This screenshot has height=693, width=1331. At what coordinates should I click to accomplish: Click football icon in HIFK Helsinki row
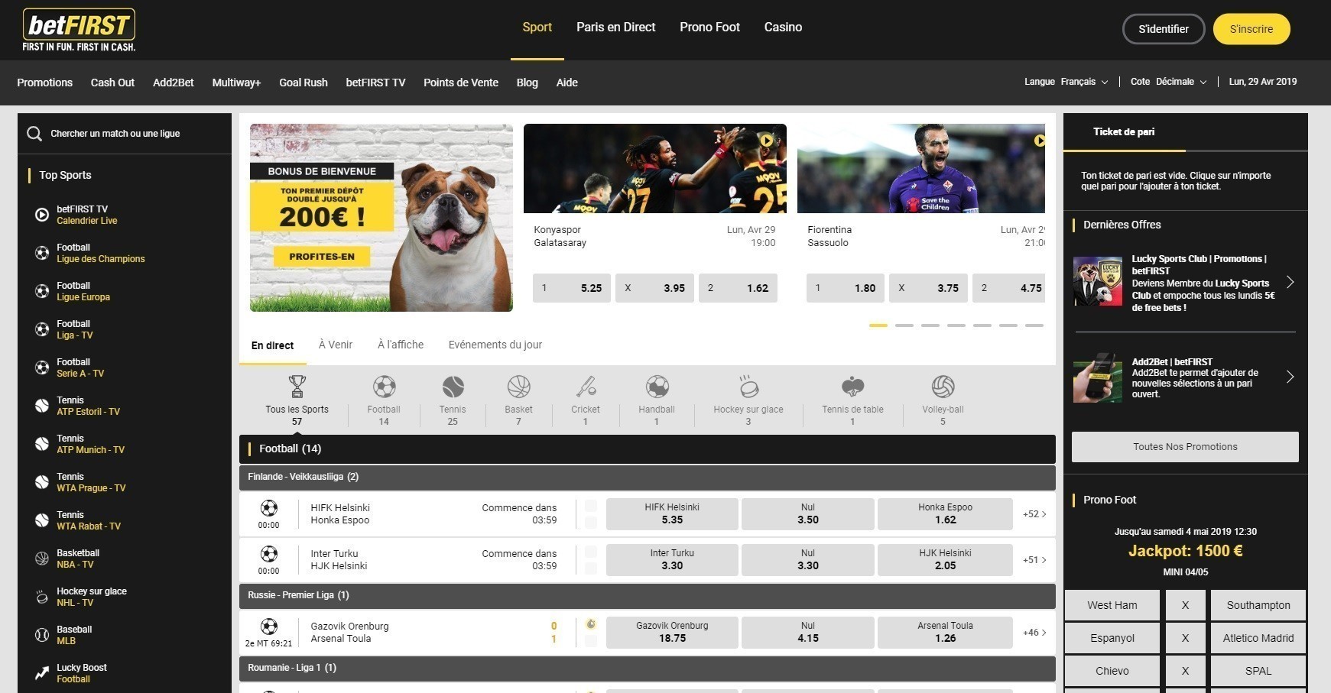pos(268,508)
